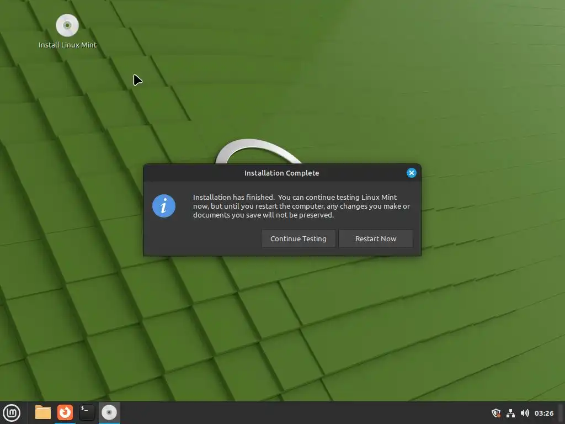Image resolution: width=565 pixels, height=424 pixels.
Task: Launch the Terminal from the panel
Action: [x=87, y=412]
